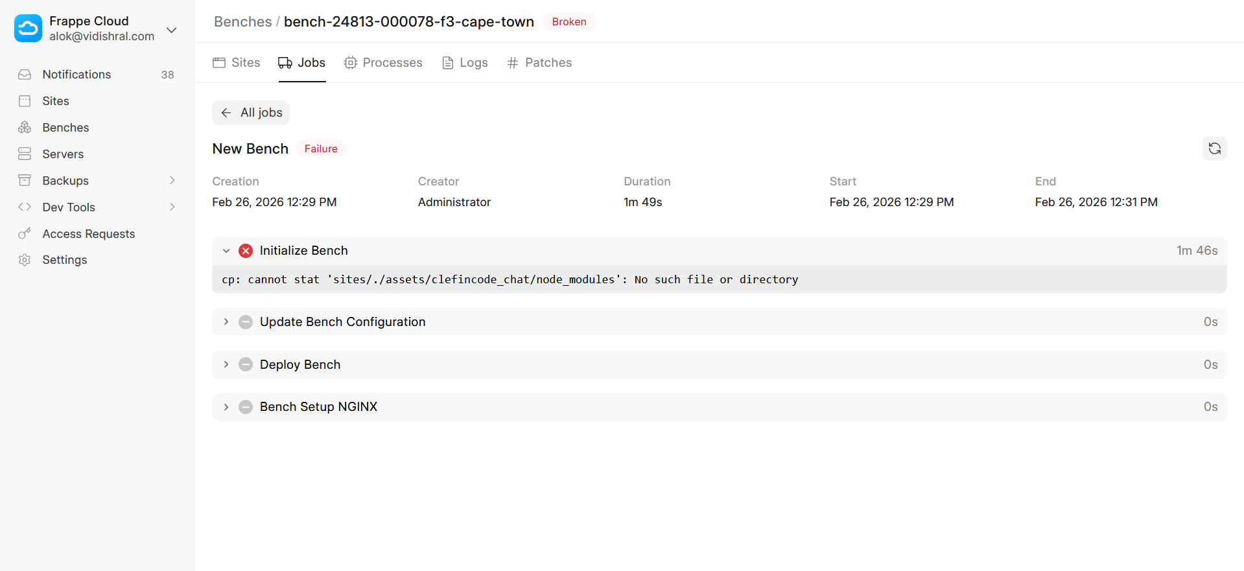The image size is (1244, 571).
Task: Click the red failure icon on Initialize Bench
Action: [246, 251]
